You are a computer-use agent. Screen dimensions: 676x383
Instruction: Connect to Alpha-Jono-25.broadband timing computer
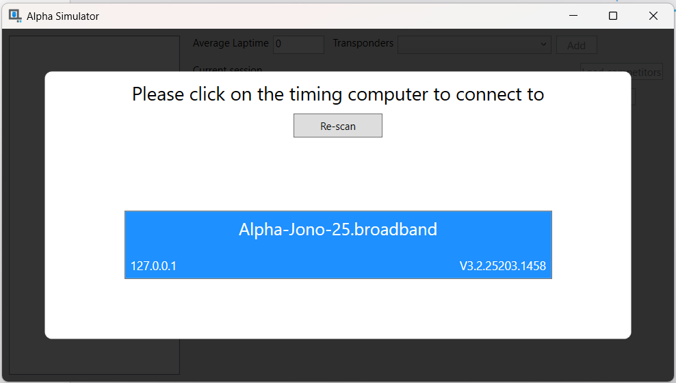coord(338,245)
